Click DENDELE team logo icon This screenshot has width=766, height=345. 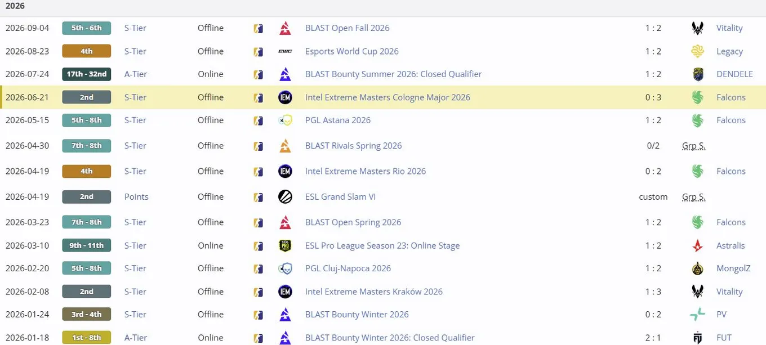click(698, 74)
